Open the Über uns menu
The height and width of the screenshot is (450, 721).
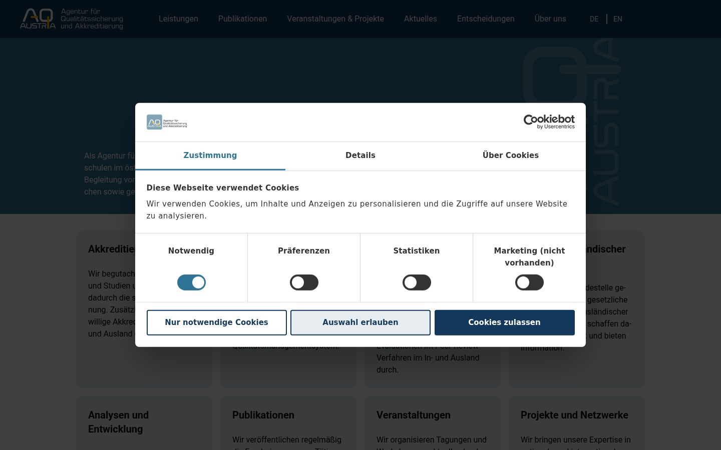tap(550, 19)
